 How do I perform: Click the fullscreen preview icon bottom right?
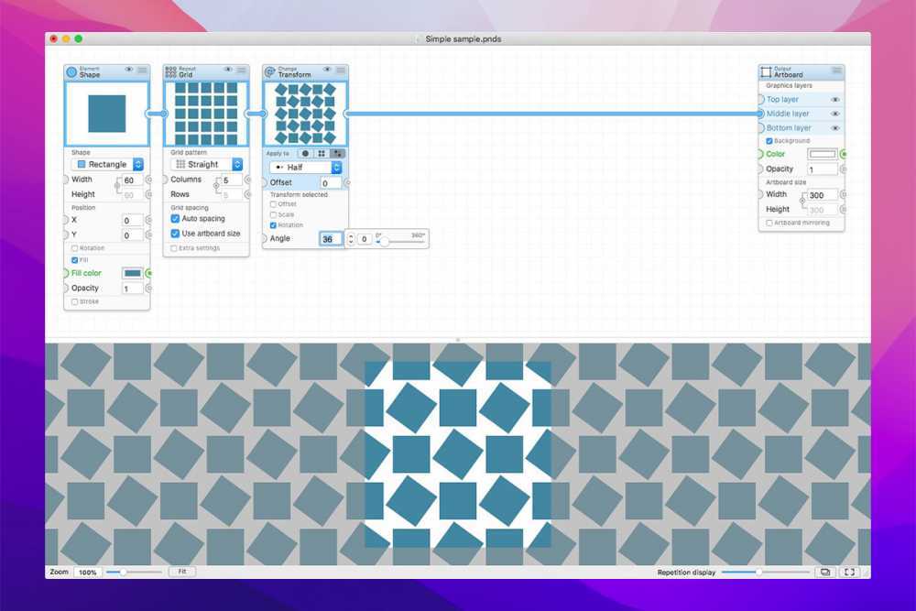tap(849, 572)
